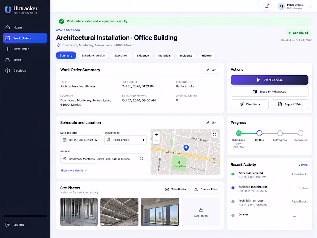Open the Evidence tab
Screen dimensions: 317x238
point(143,55)
